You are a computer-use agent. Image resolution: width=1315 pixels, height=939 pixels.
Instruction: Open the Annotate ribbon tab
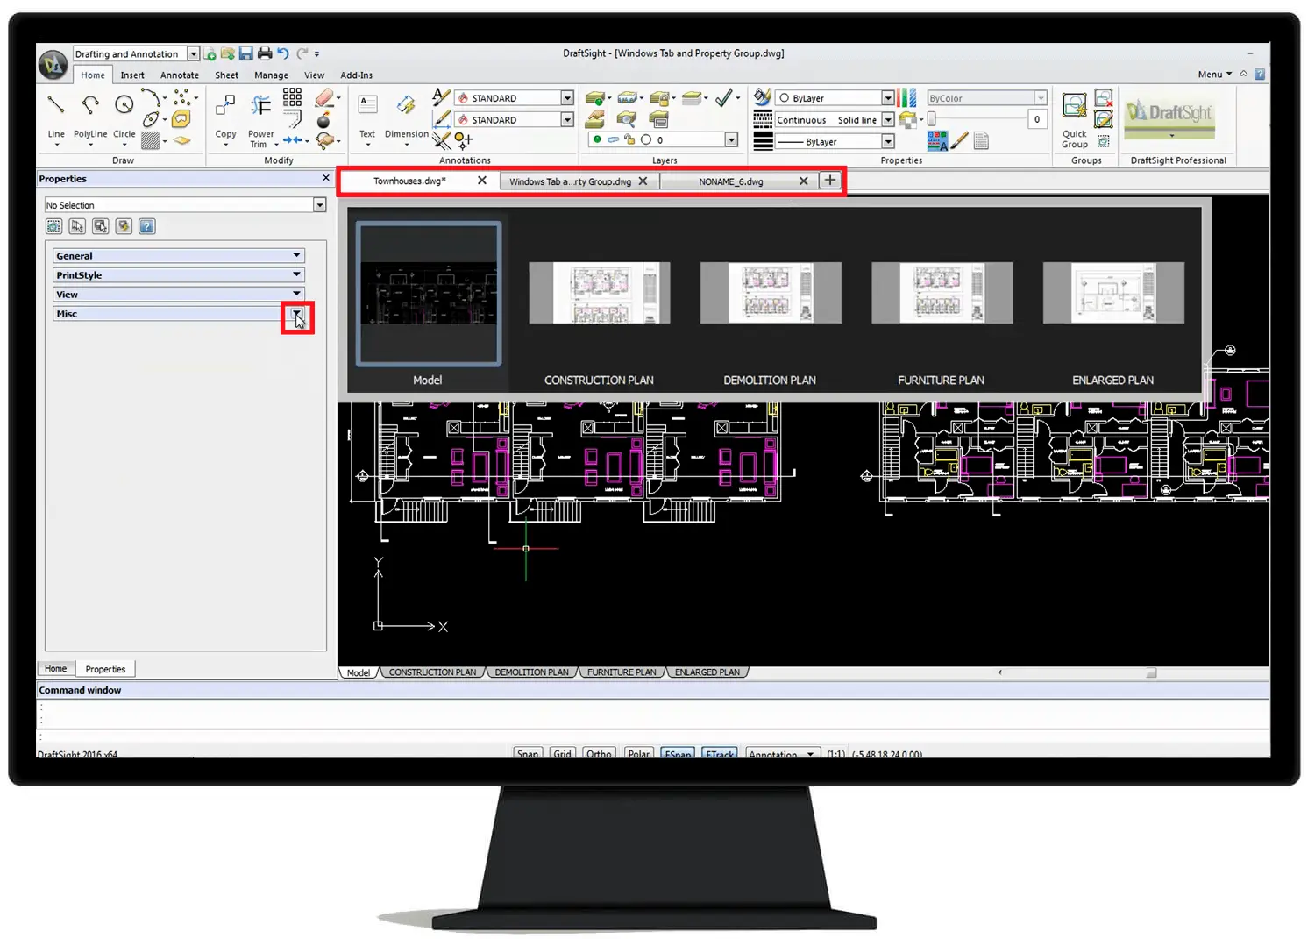coord(180,75)
